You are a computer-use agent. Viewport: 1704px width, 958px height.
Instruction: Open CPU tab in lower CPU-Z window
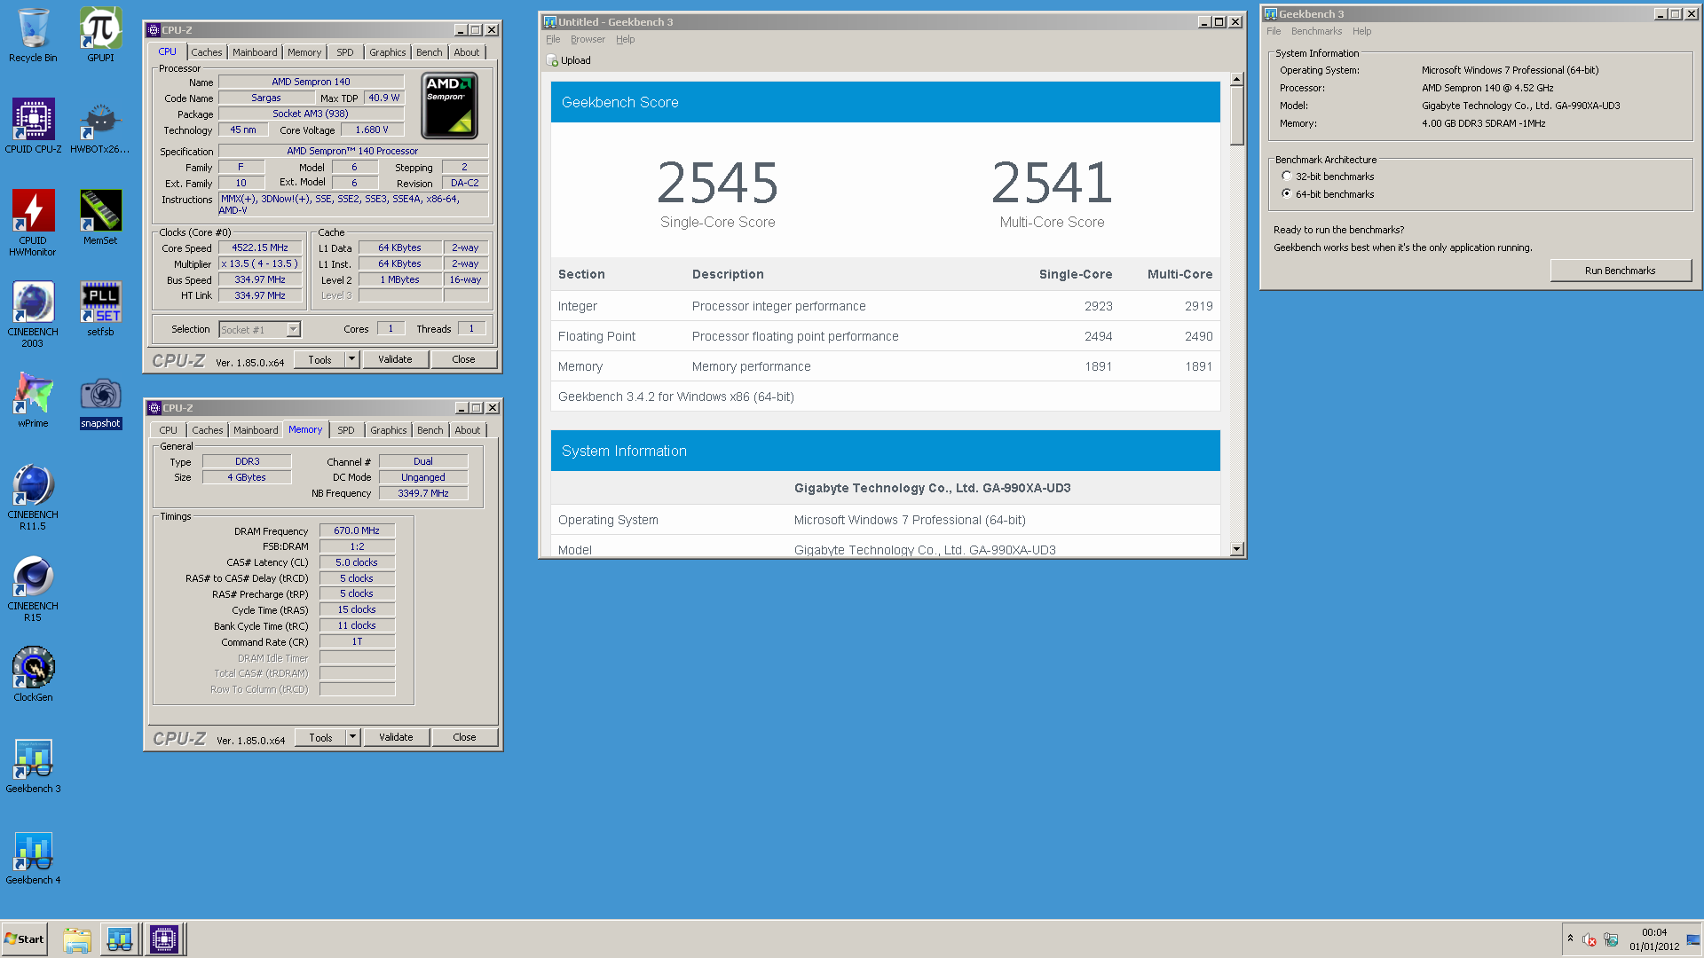[x=169, y=430]
